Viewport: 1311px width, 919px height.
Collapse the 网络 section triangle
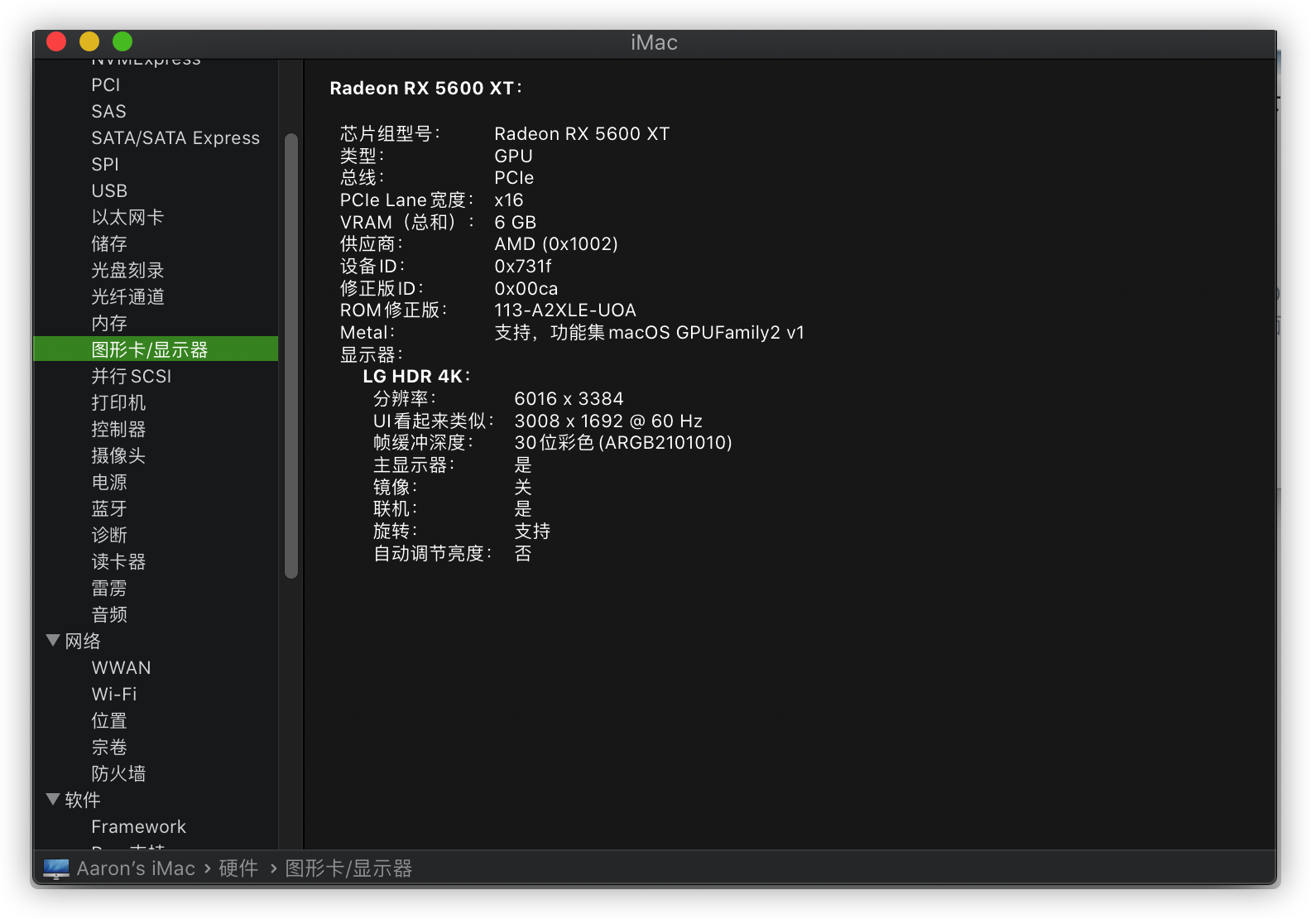coord(53,640)
